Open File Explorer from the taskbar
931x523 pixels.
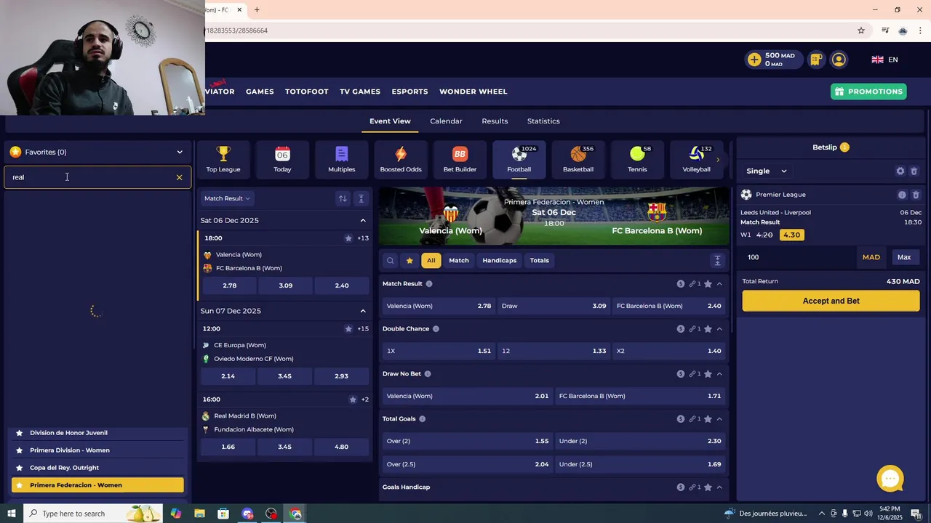199,514
